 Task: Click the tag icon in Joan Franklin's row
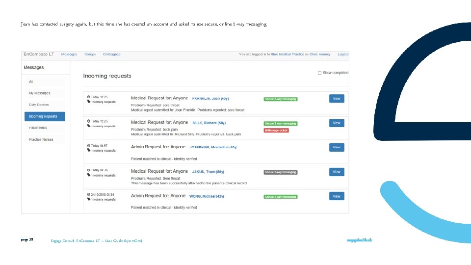(x=89, y=102)
